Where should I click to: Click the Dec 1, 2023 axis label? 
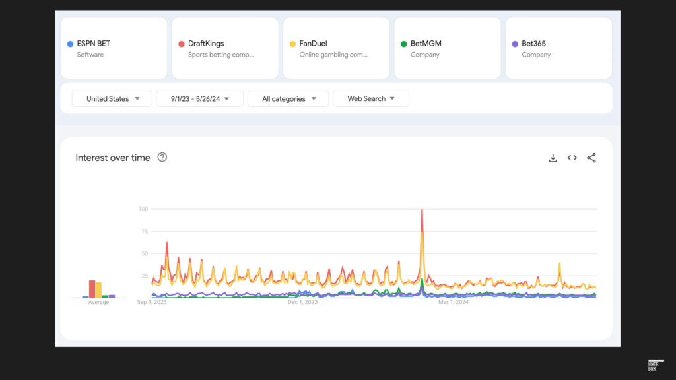(x=302, y=302)
